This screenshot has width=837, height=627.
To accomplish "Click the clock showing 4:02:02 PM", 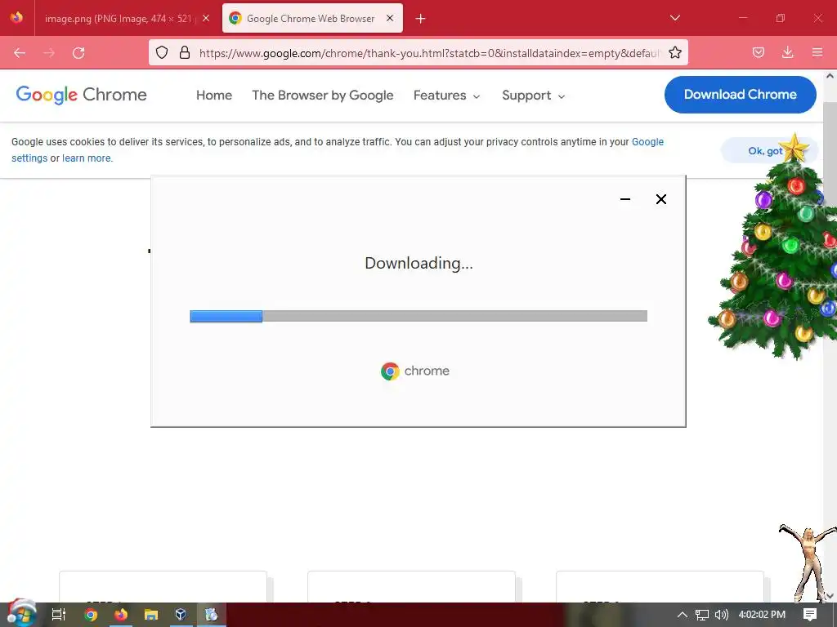I will point(762,615).
